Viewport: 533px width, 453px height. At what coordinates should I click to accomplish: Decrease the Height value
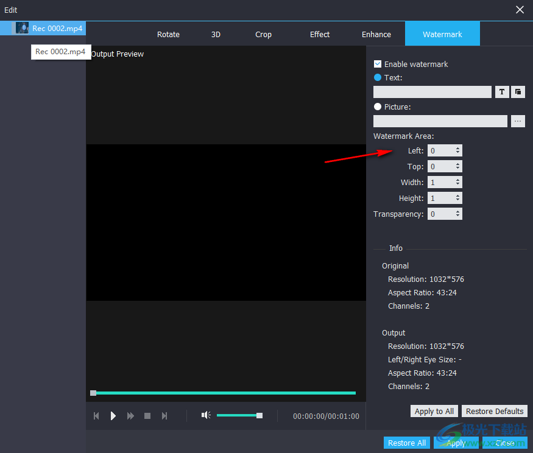tap(457, 200)
